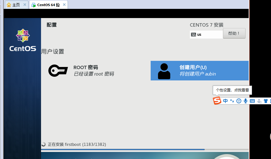271x159 pixels.
Task: Click the Sogou S logo icon
Action: [217, 101]
